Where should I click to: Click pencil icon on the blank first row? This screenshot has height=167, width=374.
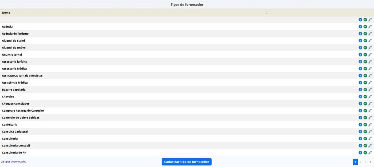point(370,20)
